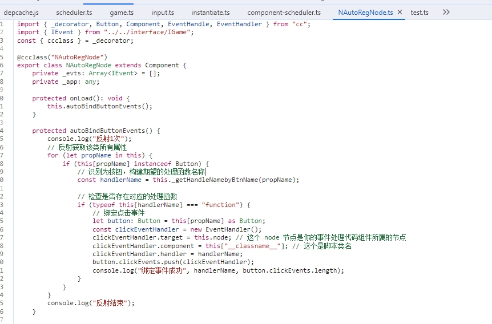Screen dimensions: 492x324
Task: Click the comment 反射获取该类所有属性
Action: click(87, 147)
